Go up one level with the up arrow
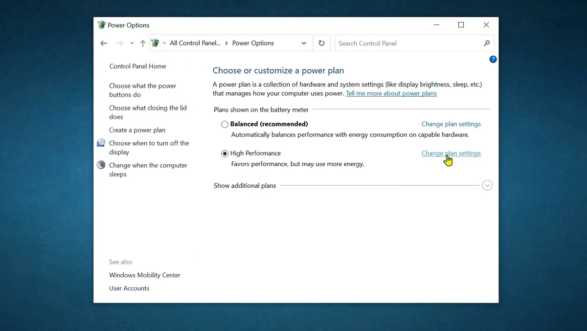Image resolution: width=587 pixels, height=331 pixels. coord(143,43)
